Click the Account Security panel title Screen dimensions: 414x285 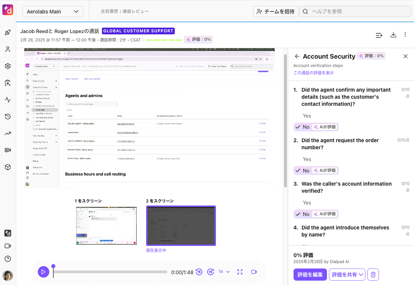click(x=329, y=56)
